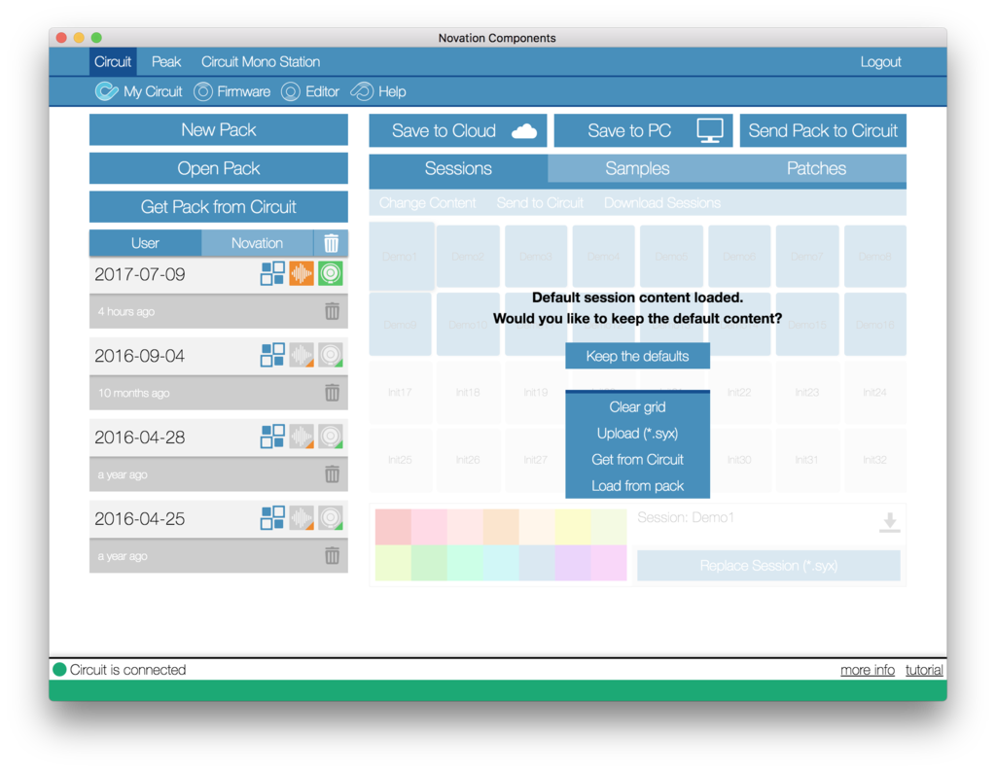This screenshot has width=996, height=771.
Task: Select the Demo1 session slot
Action: click(x=402, y=256)
